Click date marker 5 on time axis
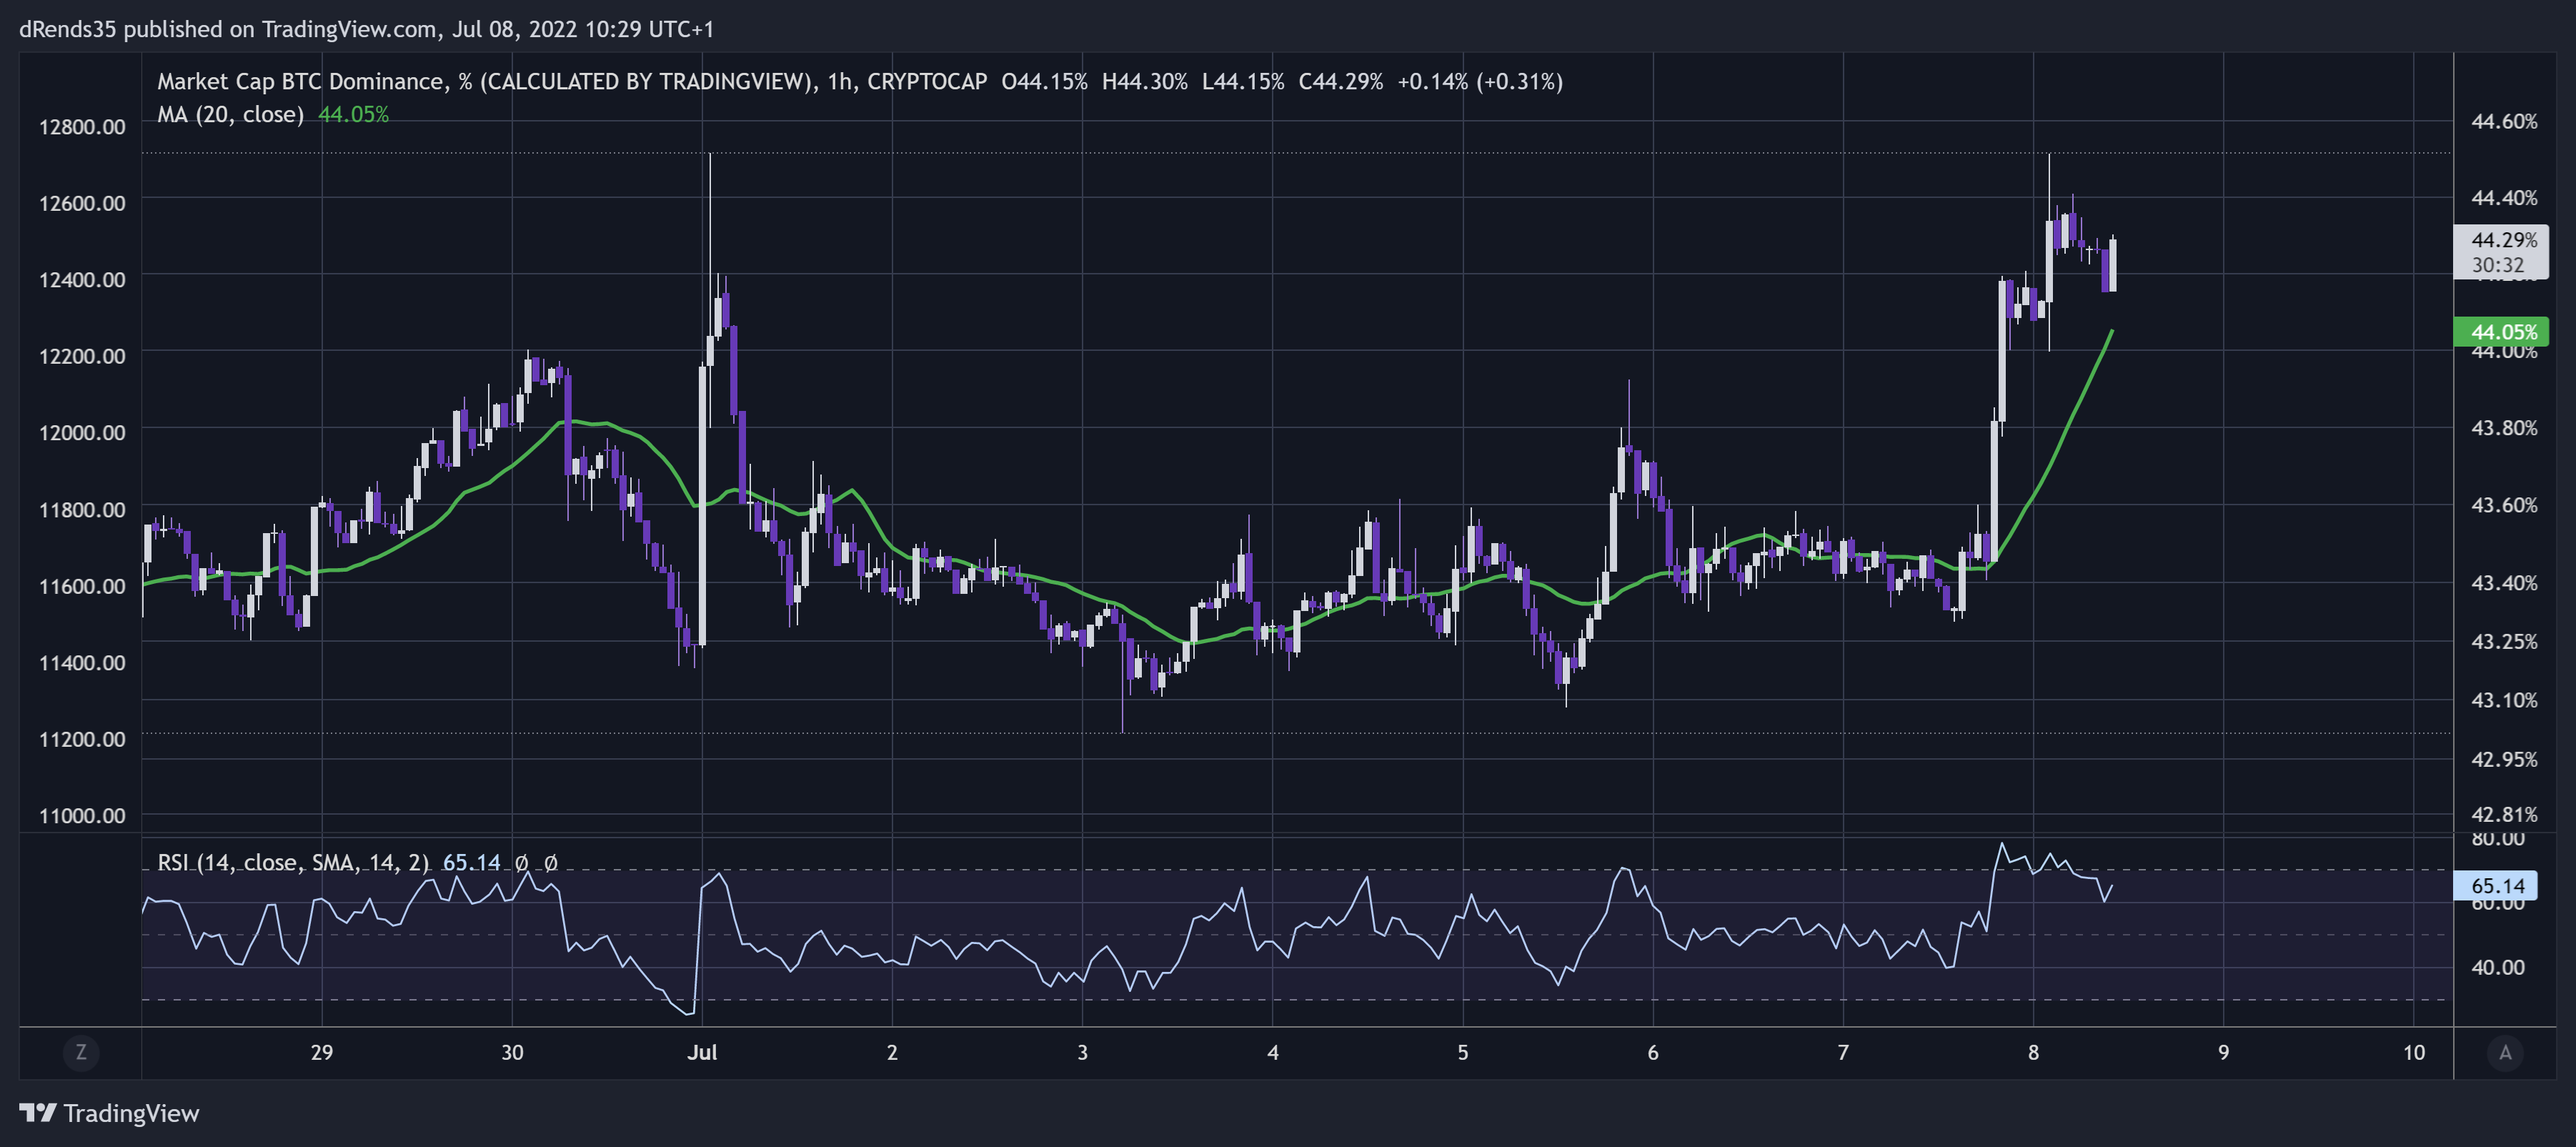 coord(1463,1052)
